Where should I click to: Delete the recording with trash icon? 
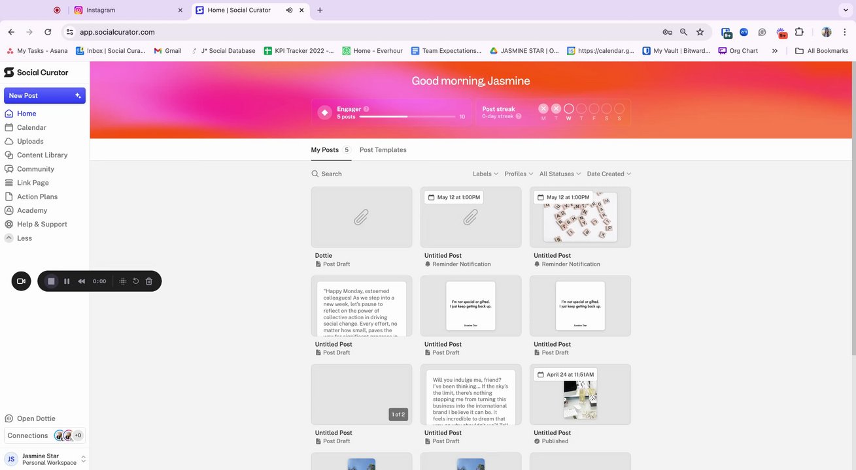149,281
